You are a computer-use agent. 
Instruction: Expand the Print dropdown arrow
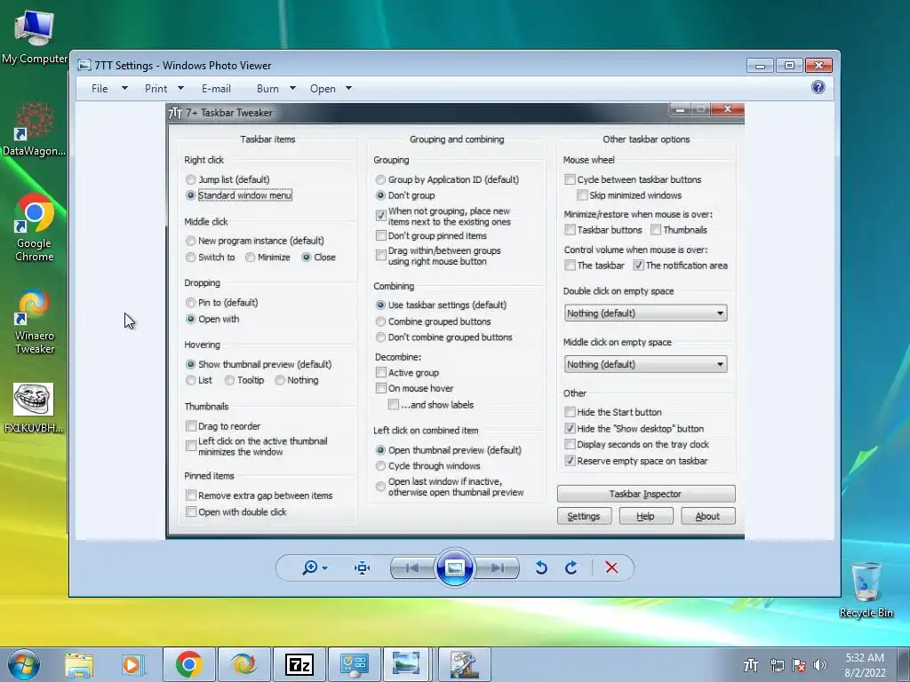pos(180,89)
